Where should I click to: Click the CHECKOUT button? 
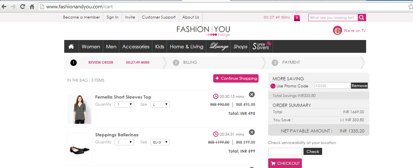[x=285, y=163]
